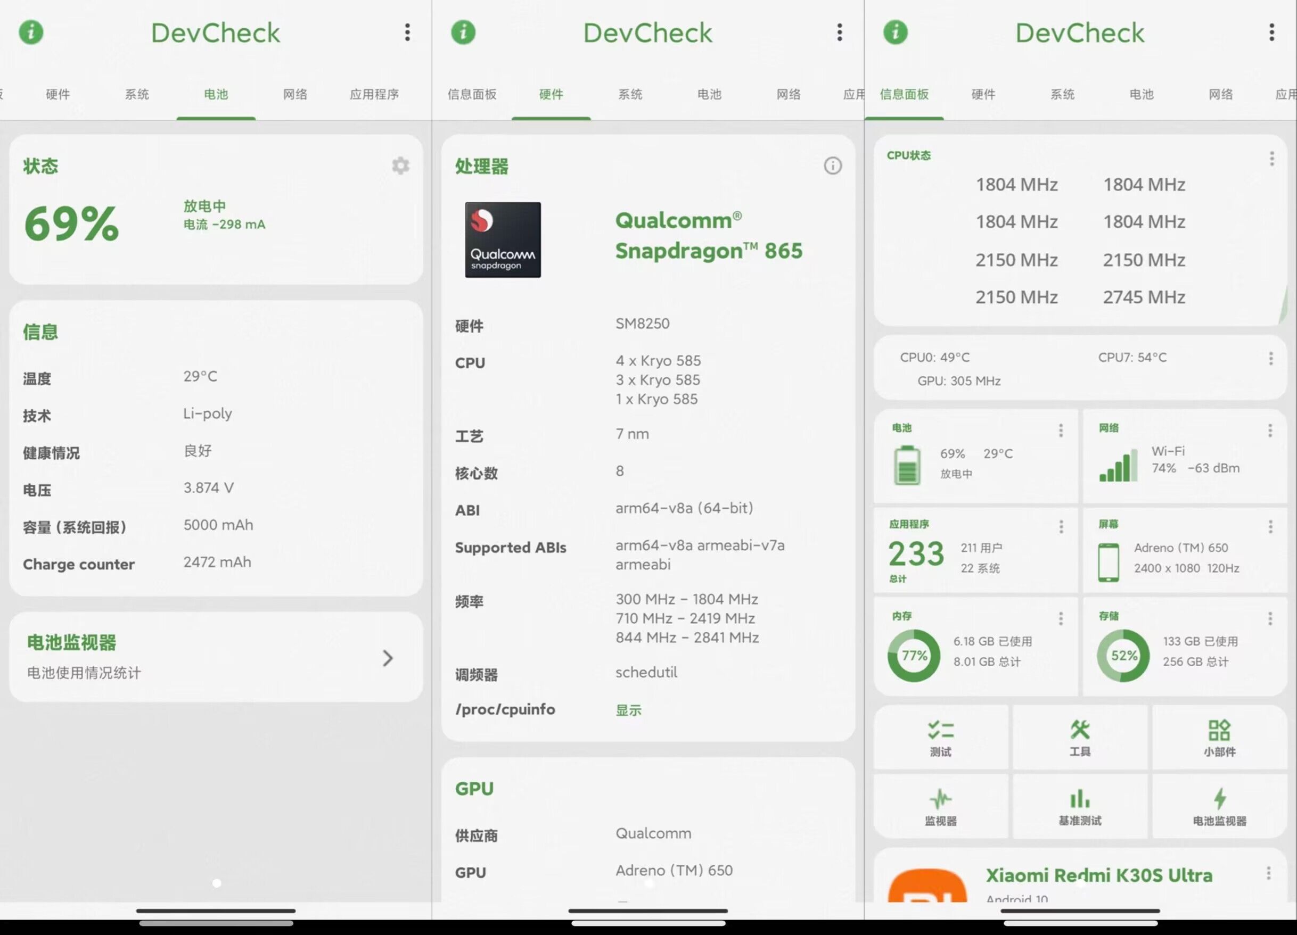Switch to 网络 tab in left panel
The width and height of the screenshot is (1297, 935).
coord(295,94)
